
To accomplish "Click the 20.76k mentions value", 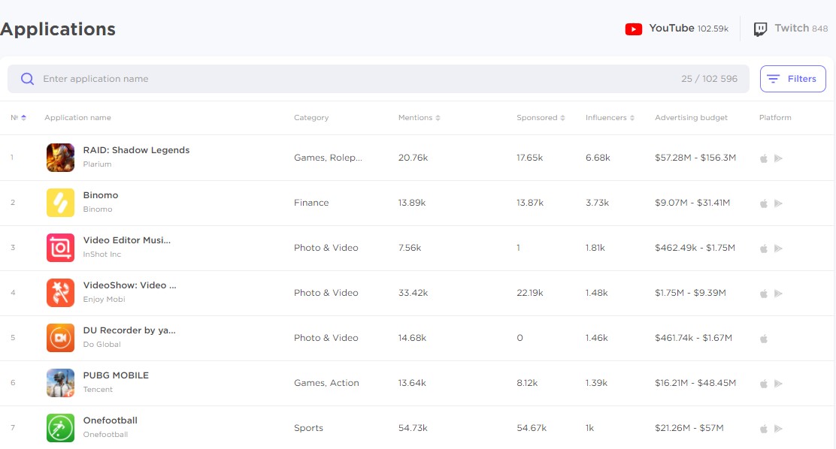I will [413, 158].
